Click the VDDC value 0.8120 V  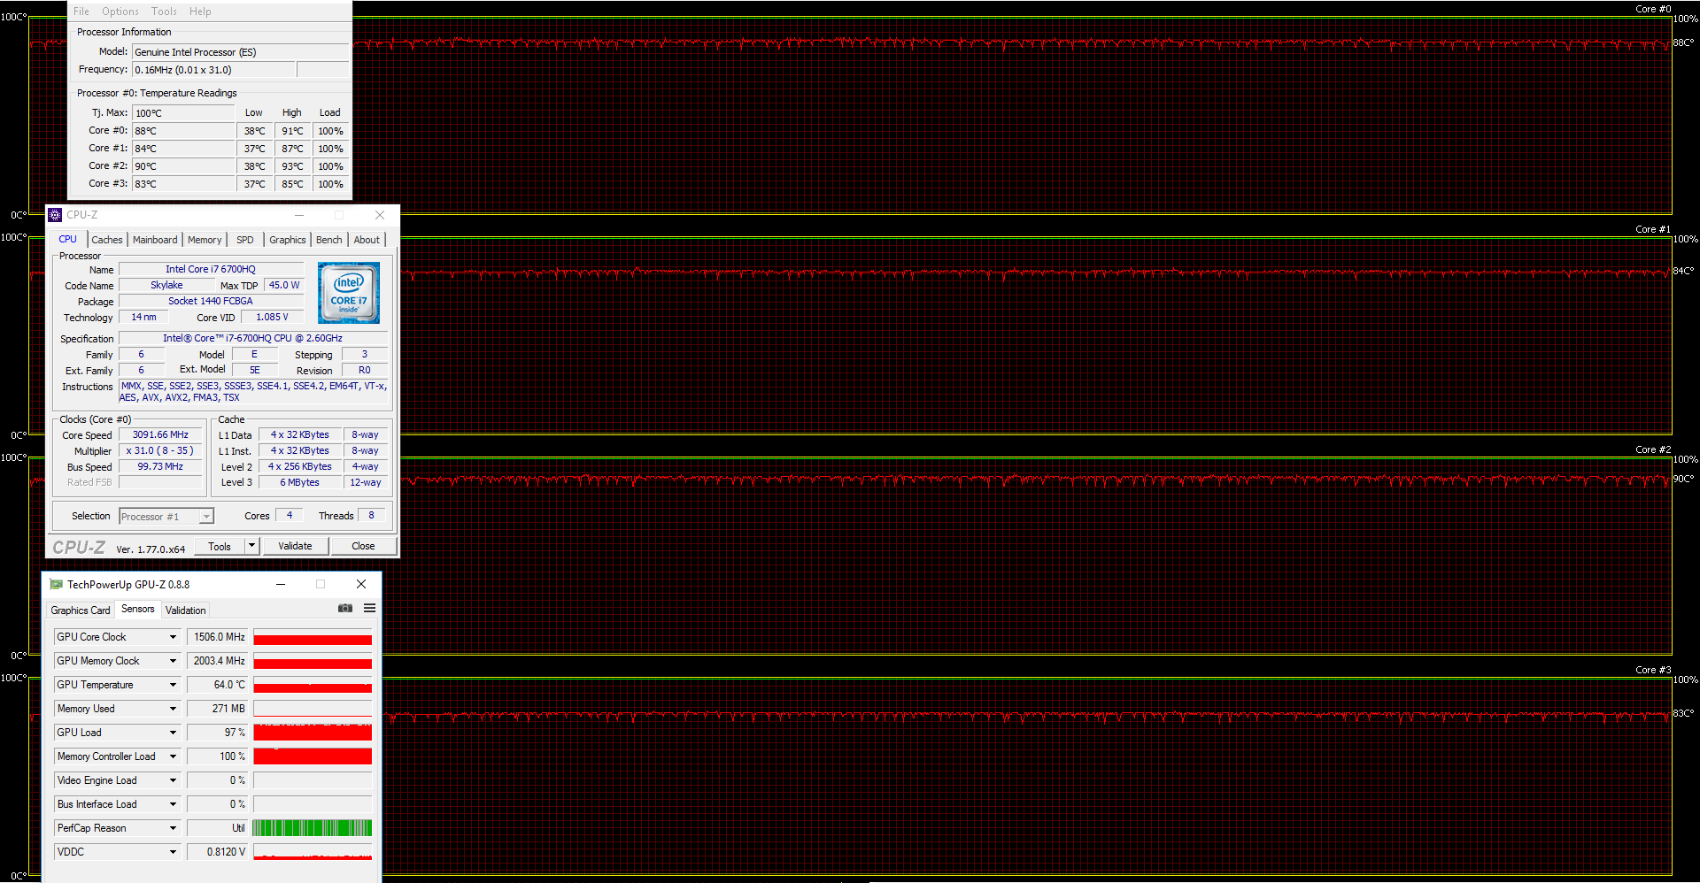click(218, 852)
